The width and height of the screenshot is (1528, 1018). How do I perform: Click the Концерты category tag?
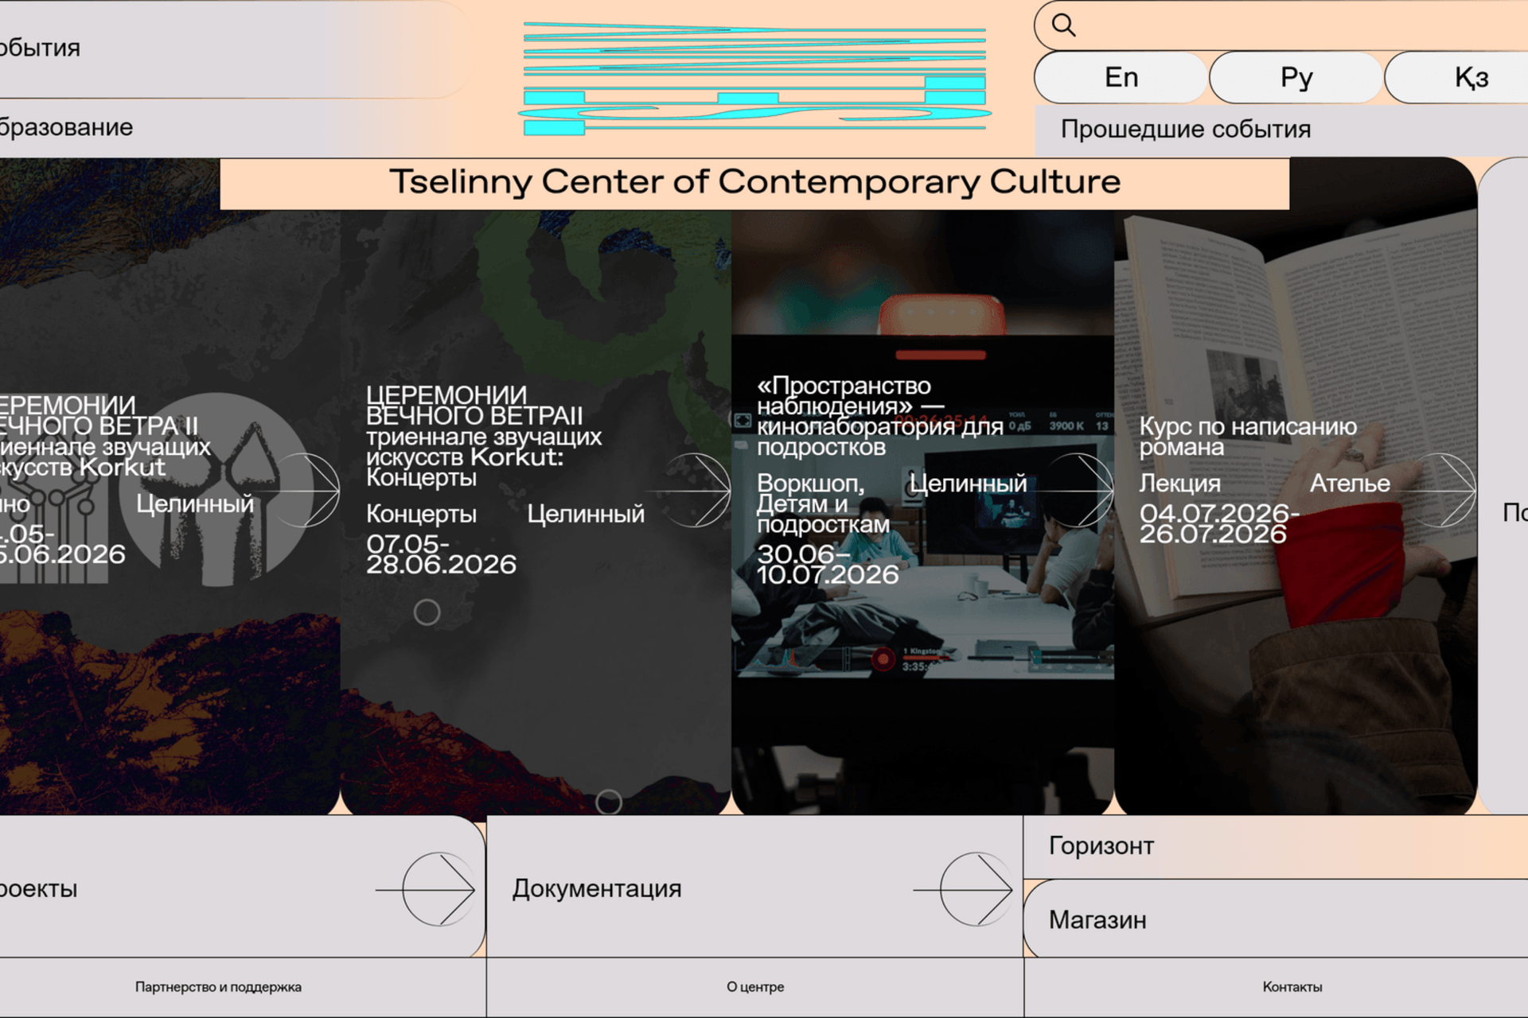(421, 515)
